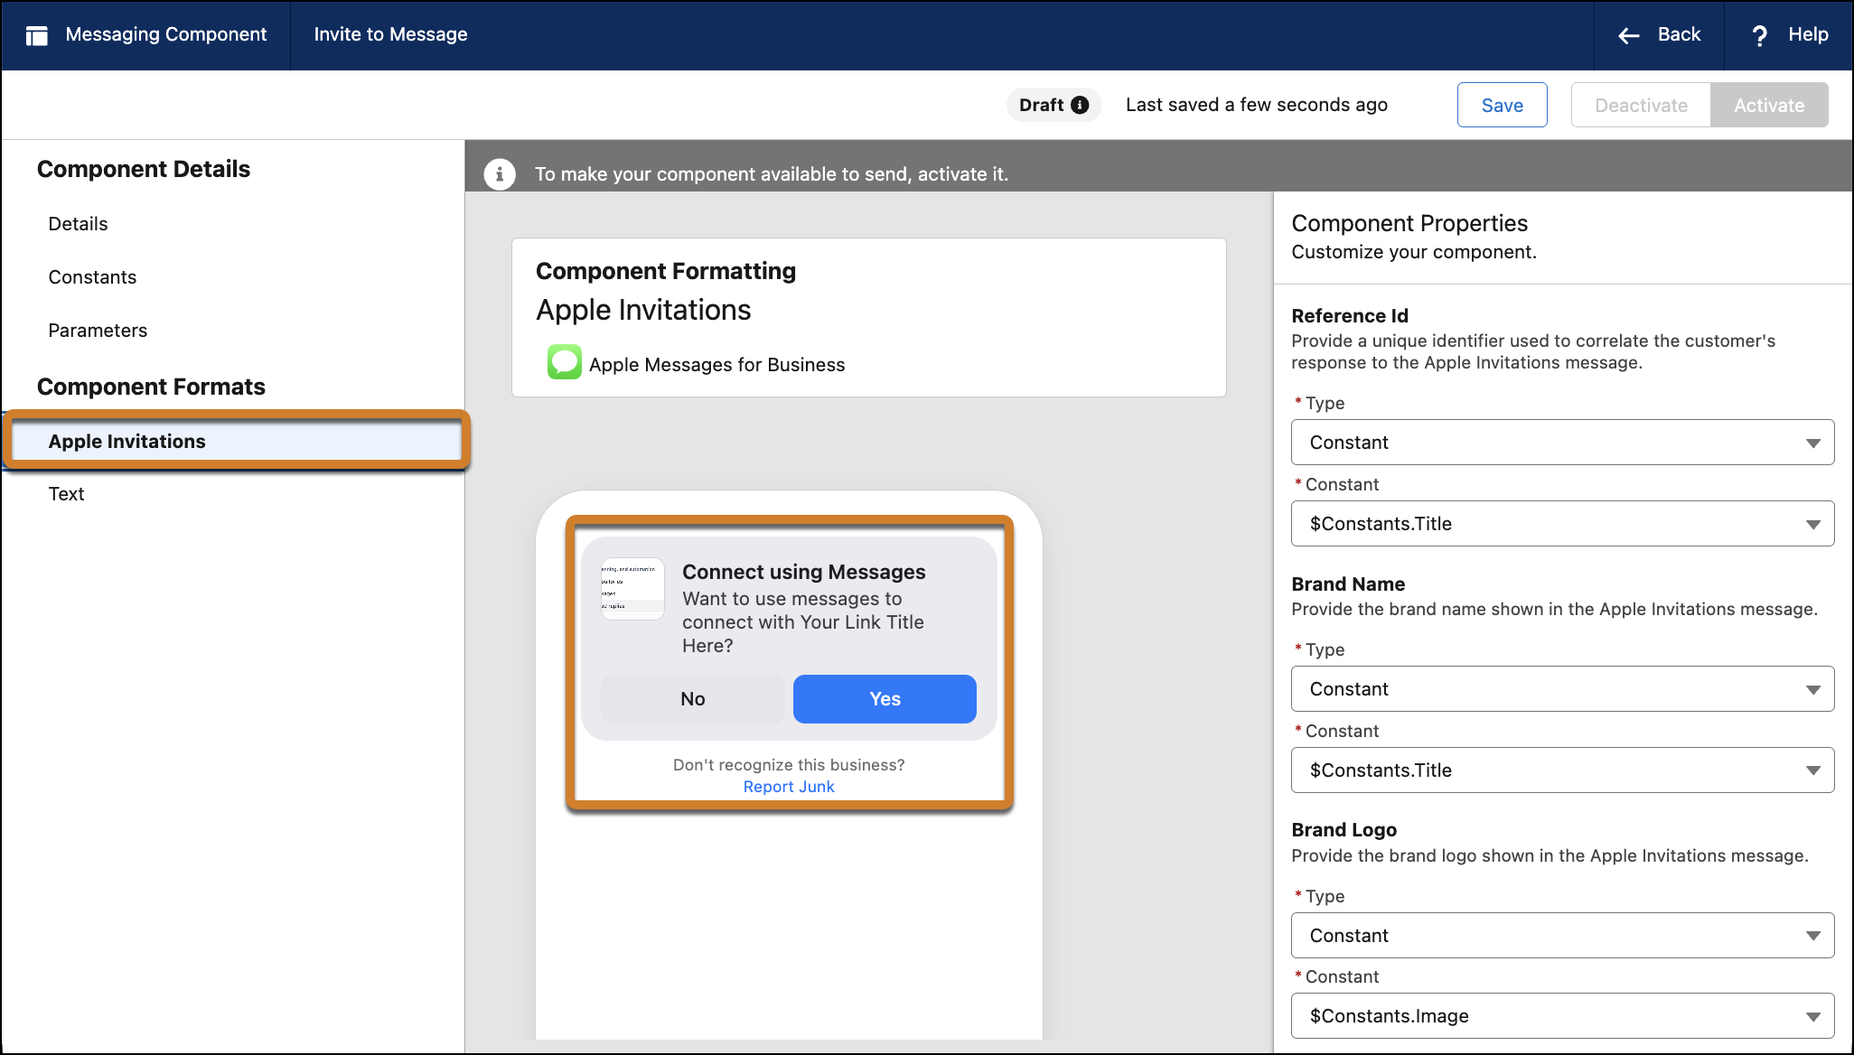
Task: Open the $Constants.Image dropdown
Action: (x=1562, y=1016)
